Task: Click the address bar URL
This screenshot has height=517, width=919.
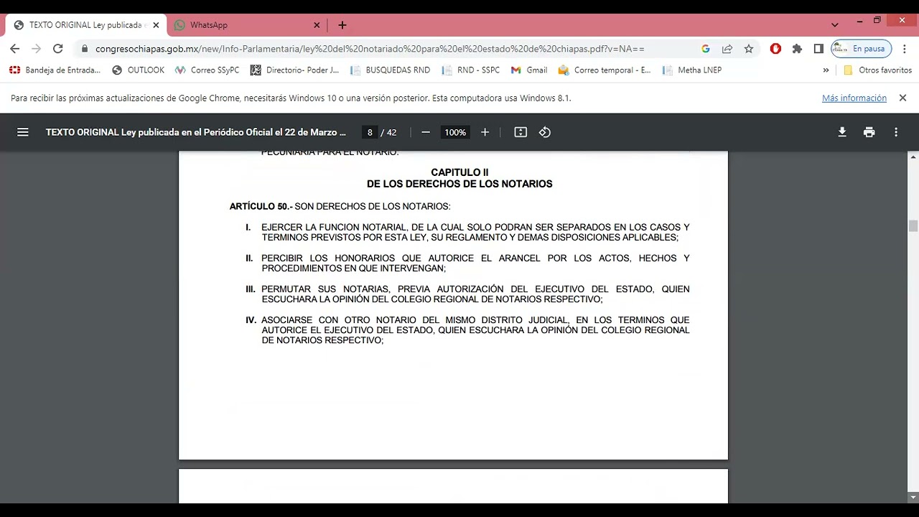Action: (370, 49)
